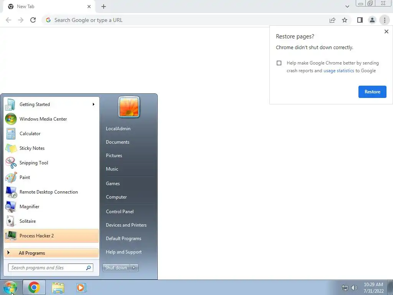Open Windows Explorer from the taskbar

coord(58,287)
